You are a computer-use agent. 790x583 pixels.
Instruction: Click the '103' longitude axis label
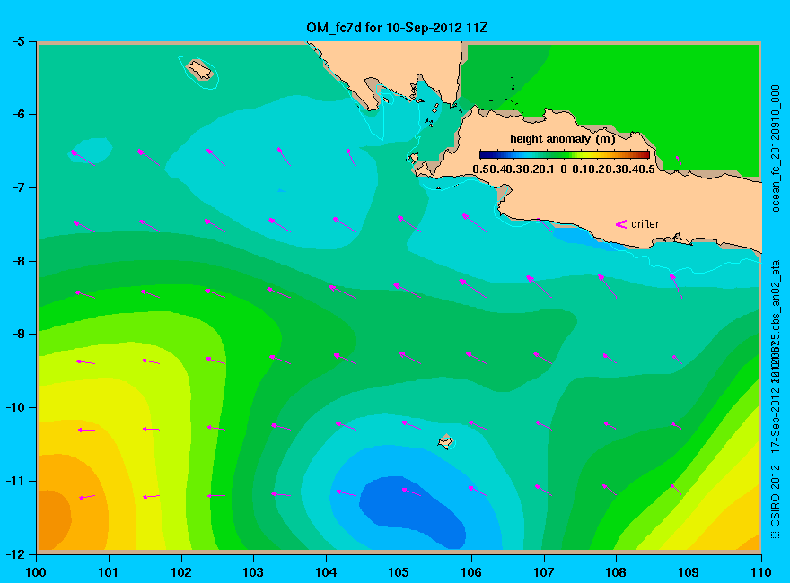click(x=253, y=572)
